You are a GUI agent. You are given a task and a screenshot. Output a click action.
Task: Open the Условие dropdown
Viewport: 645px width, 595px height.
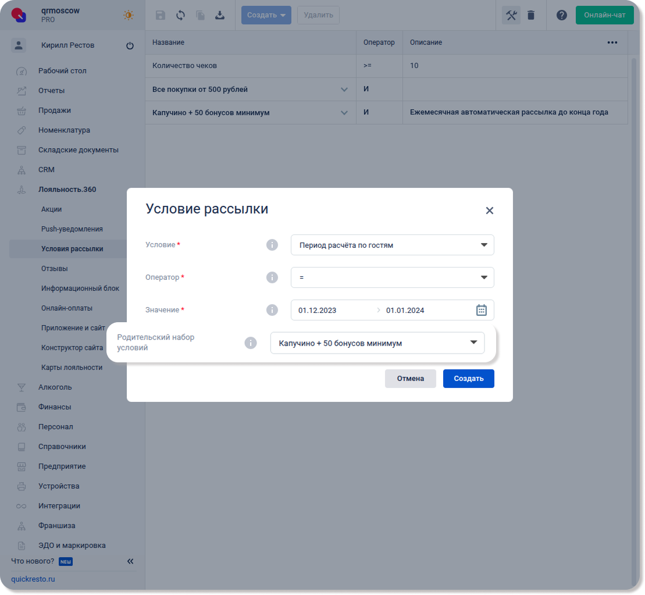coord(392,245)
